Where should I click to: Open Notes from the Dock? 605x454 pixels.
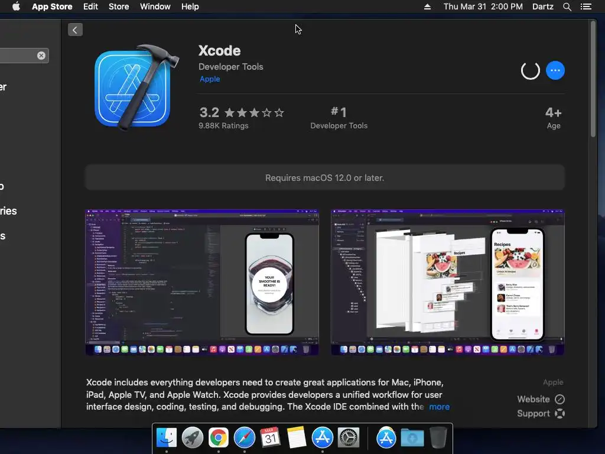tap(297, 438)
